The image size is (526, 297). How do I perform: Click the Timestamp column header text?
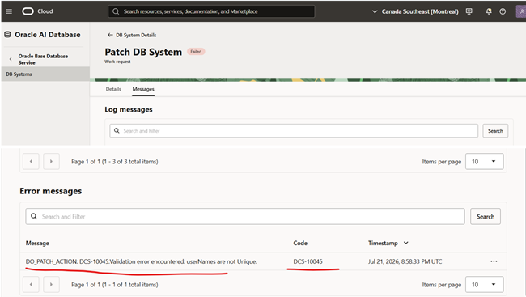tap(383, 243)
